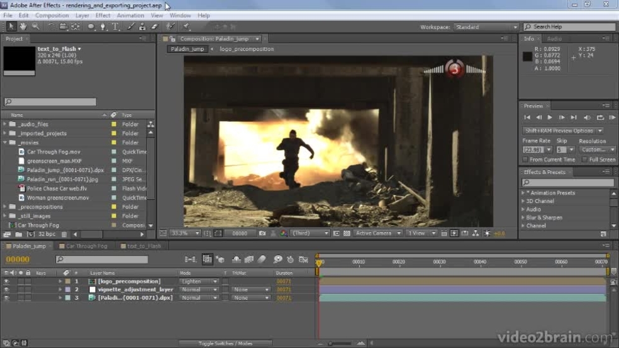Open Shift+RAM Preview Options
The width and height of the screenshot is (619, 348).
tap(562, 131)
